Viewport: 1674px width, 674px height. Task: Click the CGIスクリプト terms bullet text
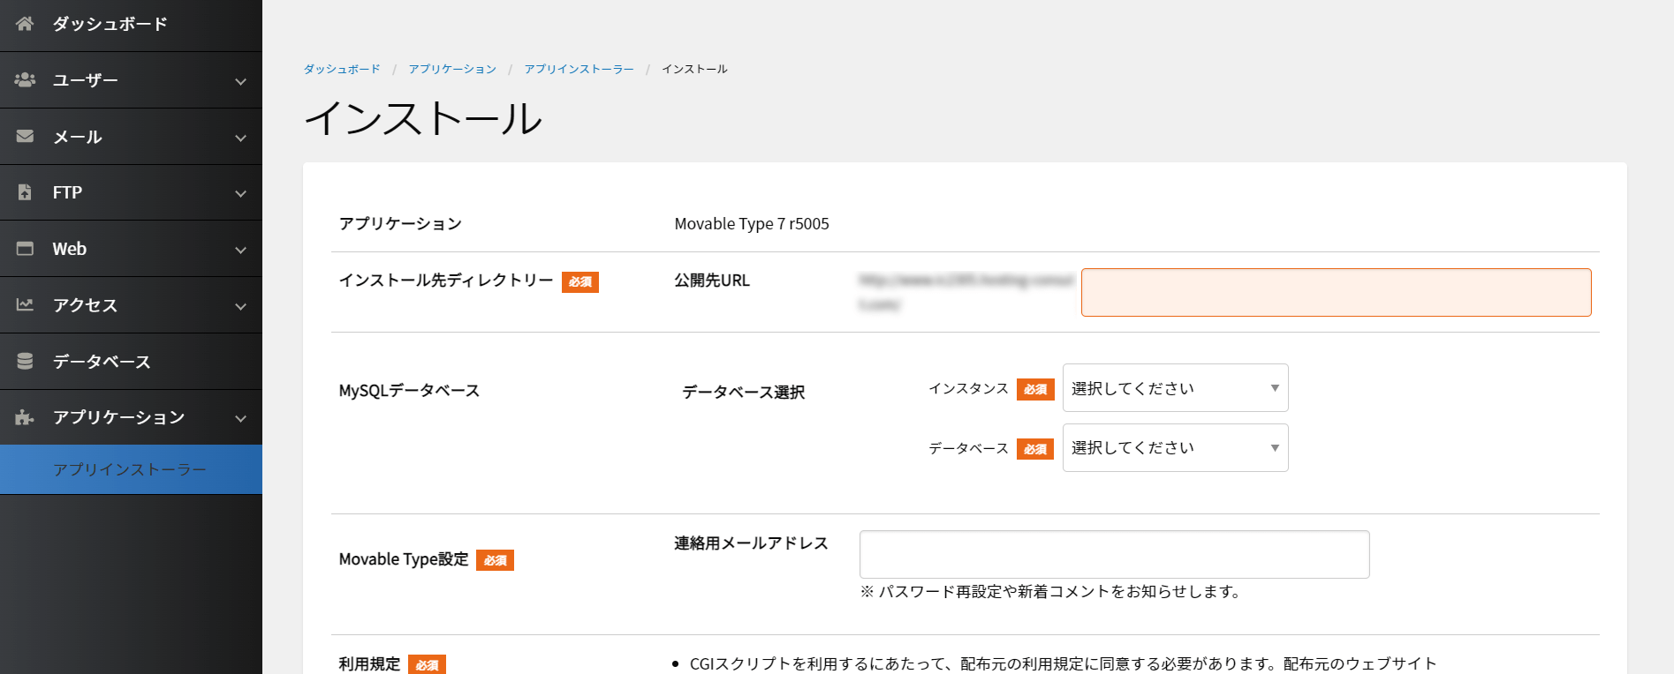[x=1063, y=663]
